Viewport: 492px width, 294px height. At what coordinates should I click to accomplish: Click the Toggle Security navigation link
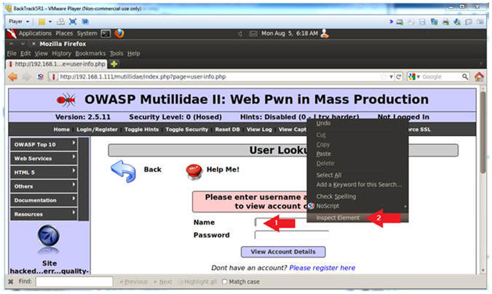tap(187, 130)
